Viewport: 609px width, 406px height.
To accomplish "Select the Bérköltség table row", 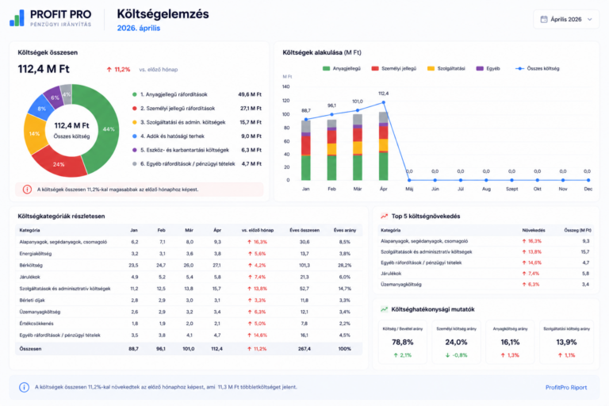I will click(x=189, y=266).
